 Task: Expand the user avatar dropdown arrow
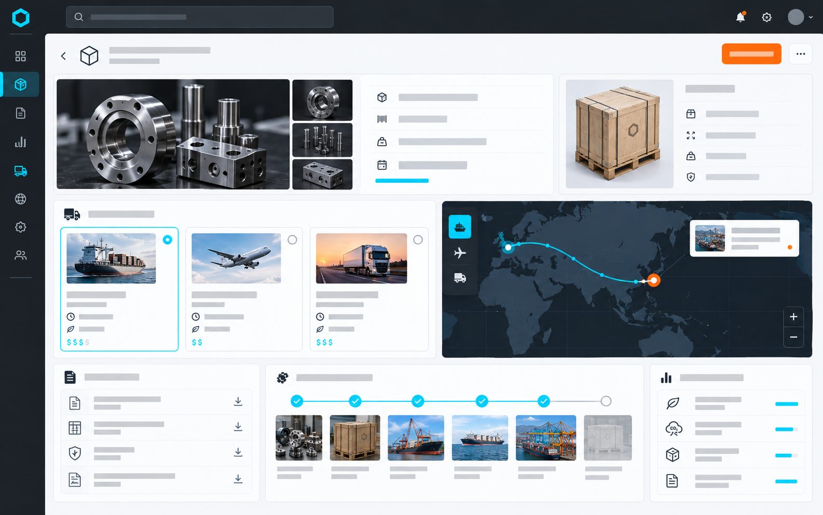[811, 17]
